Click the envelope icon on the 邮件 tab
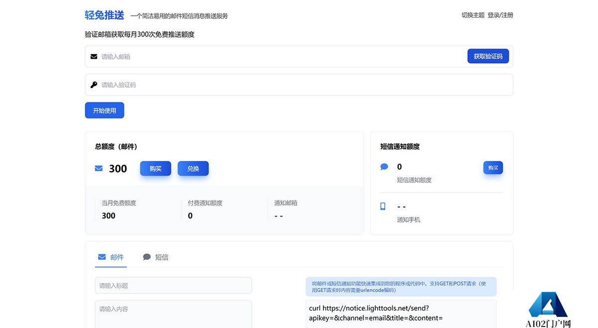This screenshot has height=328, width=598. (x=102, y=257)
